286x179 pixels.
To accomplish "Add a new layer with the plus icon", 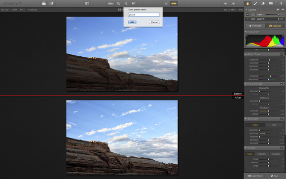I will click(278, 10).
